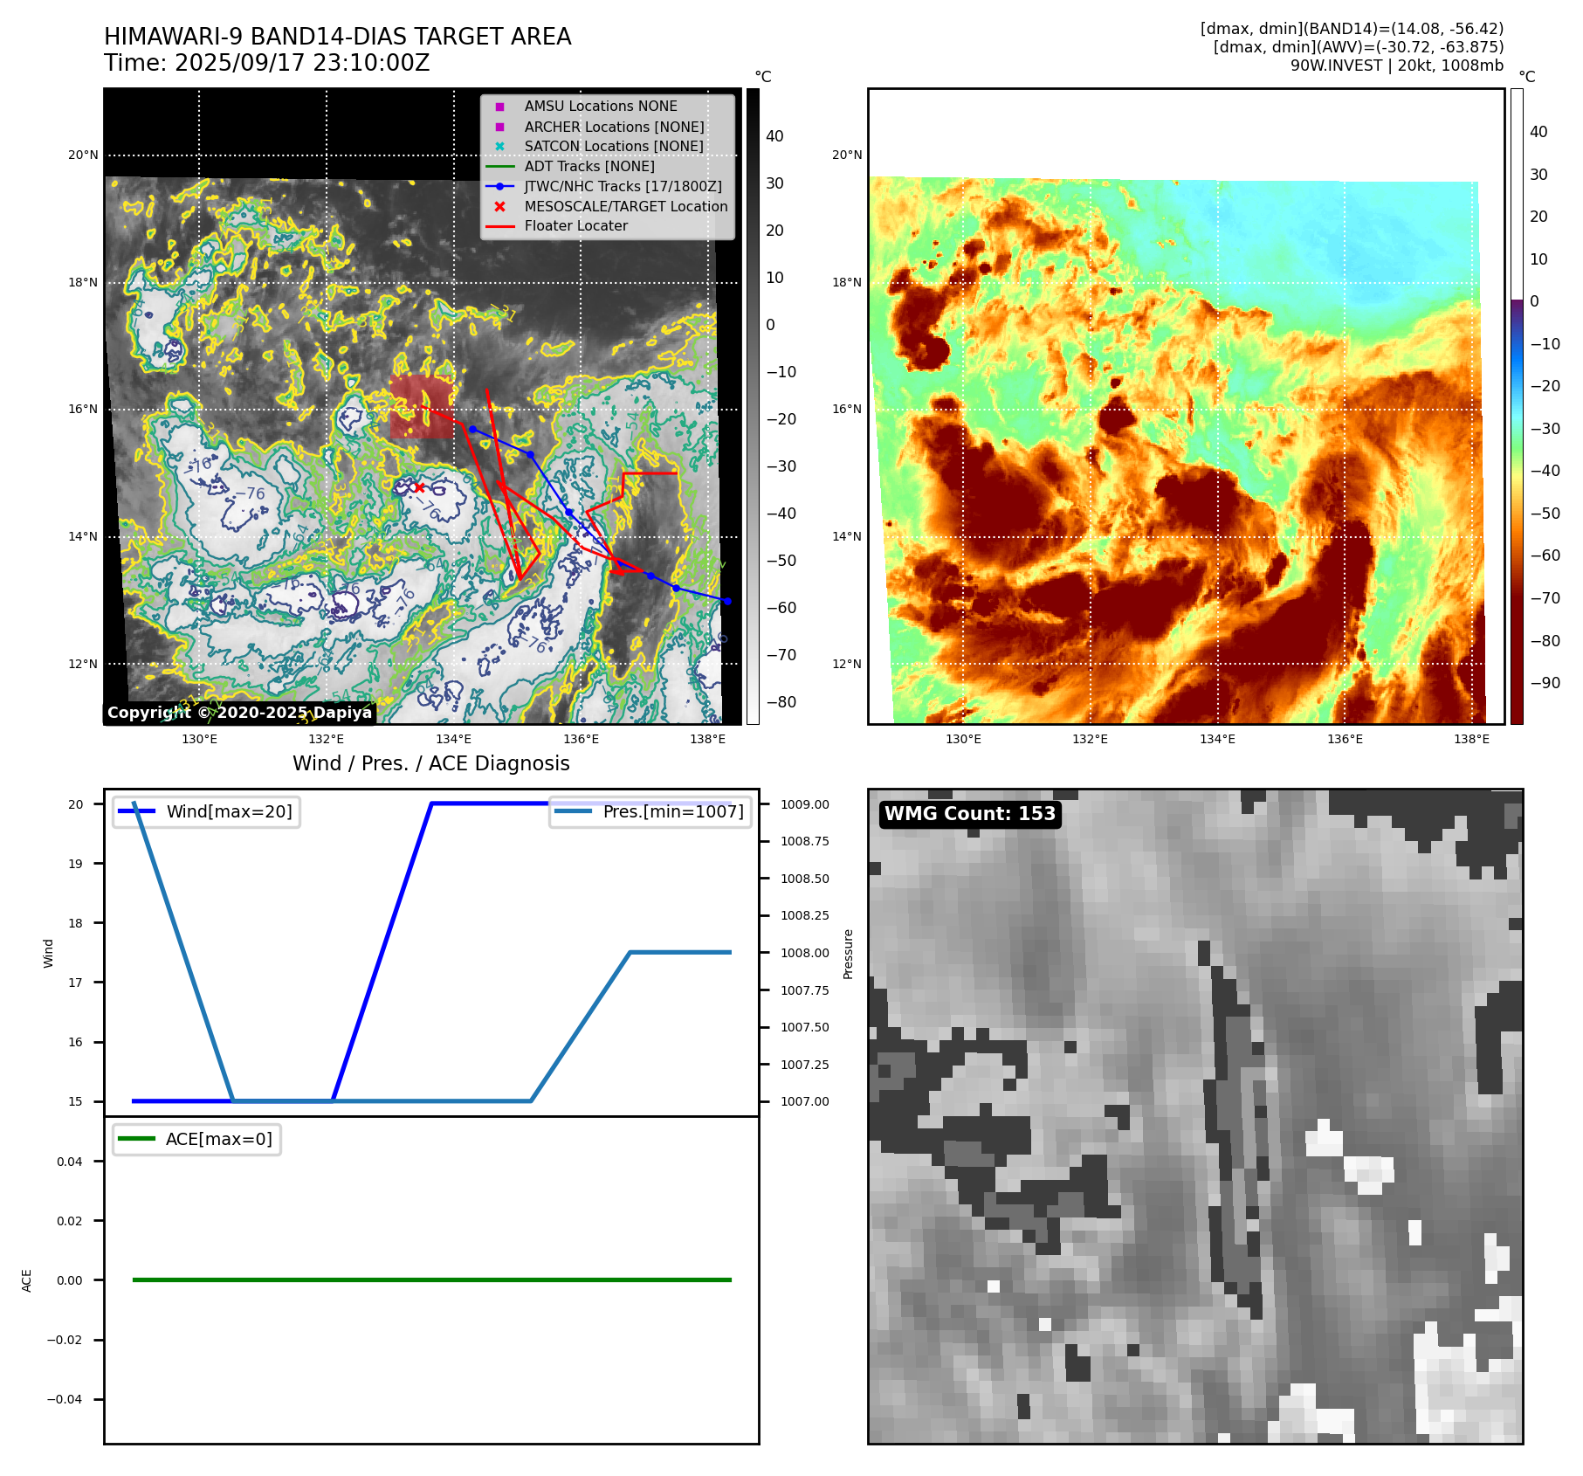Click the red line sample beside Floater Locater
Image resolution: width=1583 pixels, height=1476 pixels.
pos(499,226)
